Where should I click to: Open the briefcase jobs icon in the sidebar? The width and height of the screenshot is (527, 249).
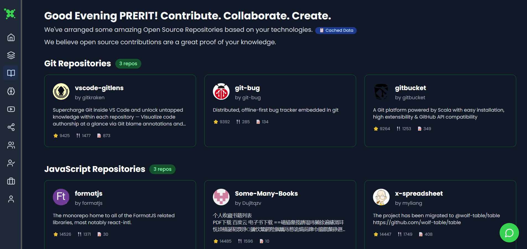(x=11, y=181)
